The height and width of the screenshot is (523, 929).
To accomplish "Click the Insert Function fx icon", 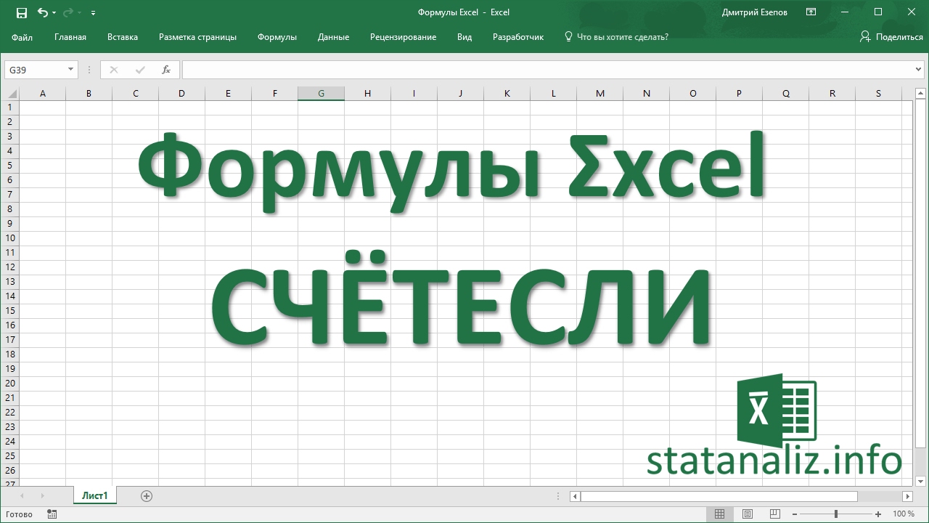I will coord(166,70).
